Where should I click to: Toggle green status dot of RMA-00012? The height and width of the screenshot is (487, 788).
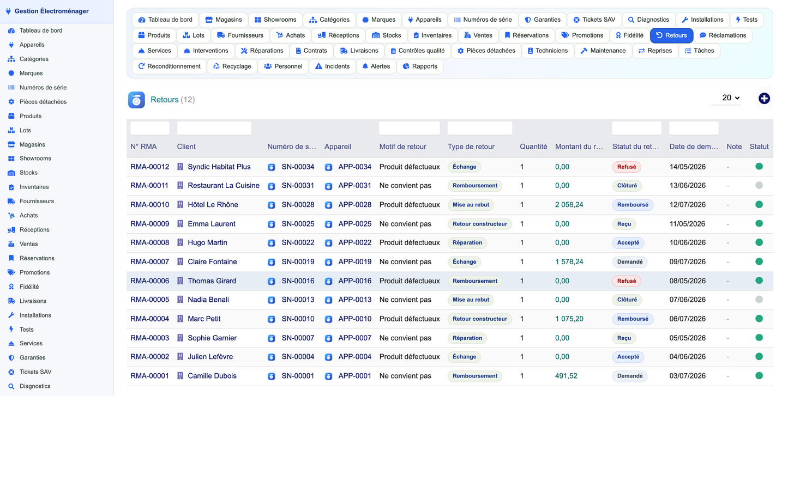point(759,167)
